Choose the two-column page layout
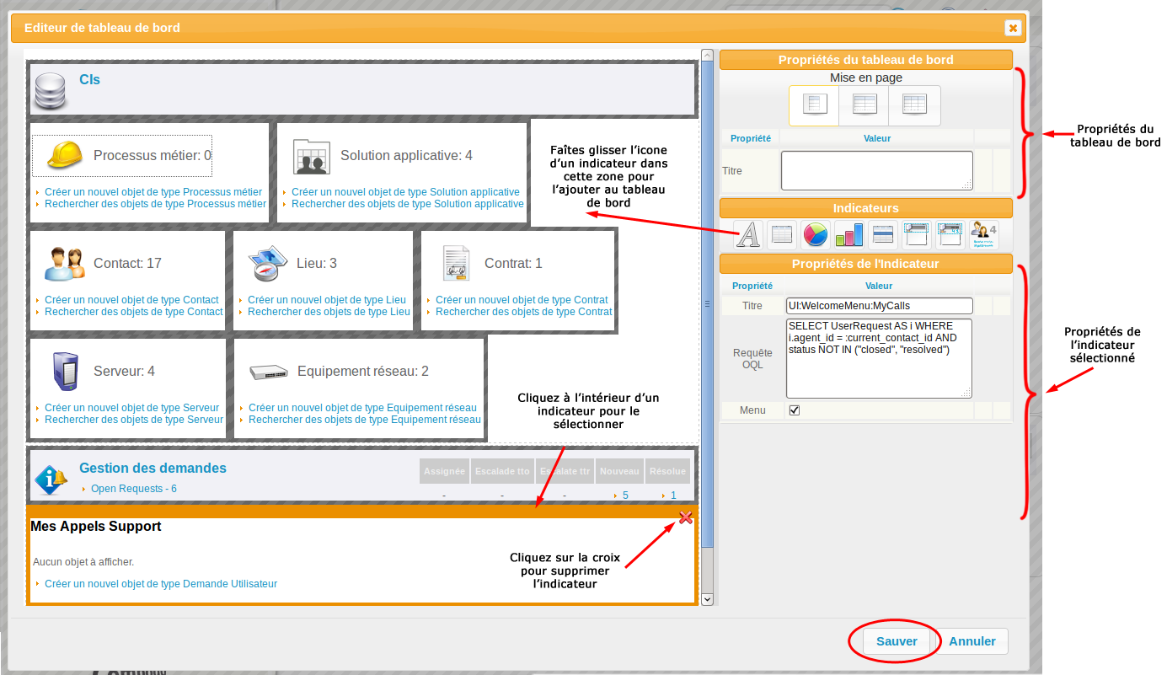This screenshot has width=1167, height=675. (865, 104)
